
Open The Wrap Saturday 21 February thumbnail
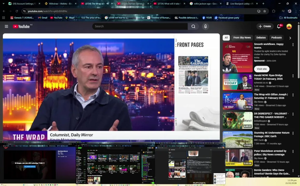[x=238, y=101]
